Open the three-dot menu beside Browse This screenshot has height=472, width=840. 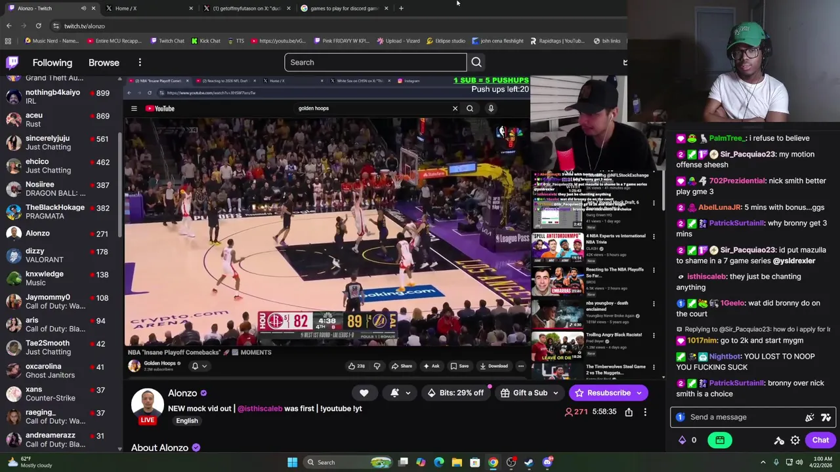(x=140, y=62)
